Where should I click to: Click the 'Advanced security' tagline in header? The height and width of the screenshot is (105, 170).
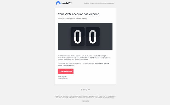99,3
